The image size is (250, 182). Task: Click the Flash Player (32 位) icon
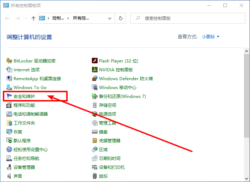[x=95, y=61]
